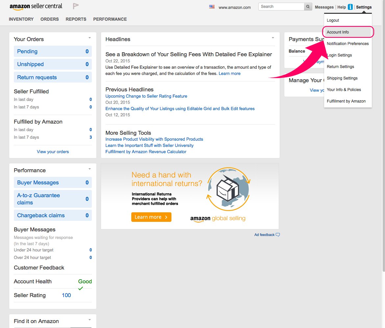Open Fulfillment by Amazon Revenue Calculator
Screen dimensions: 385x328
[x=146, y=152]
